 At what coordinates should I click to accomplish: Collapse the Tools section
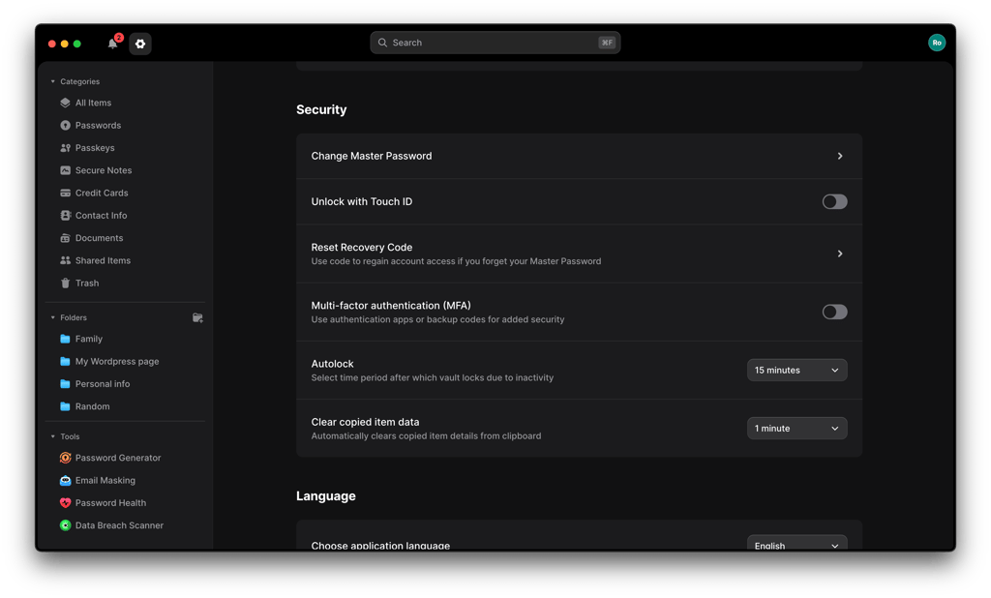52,436
